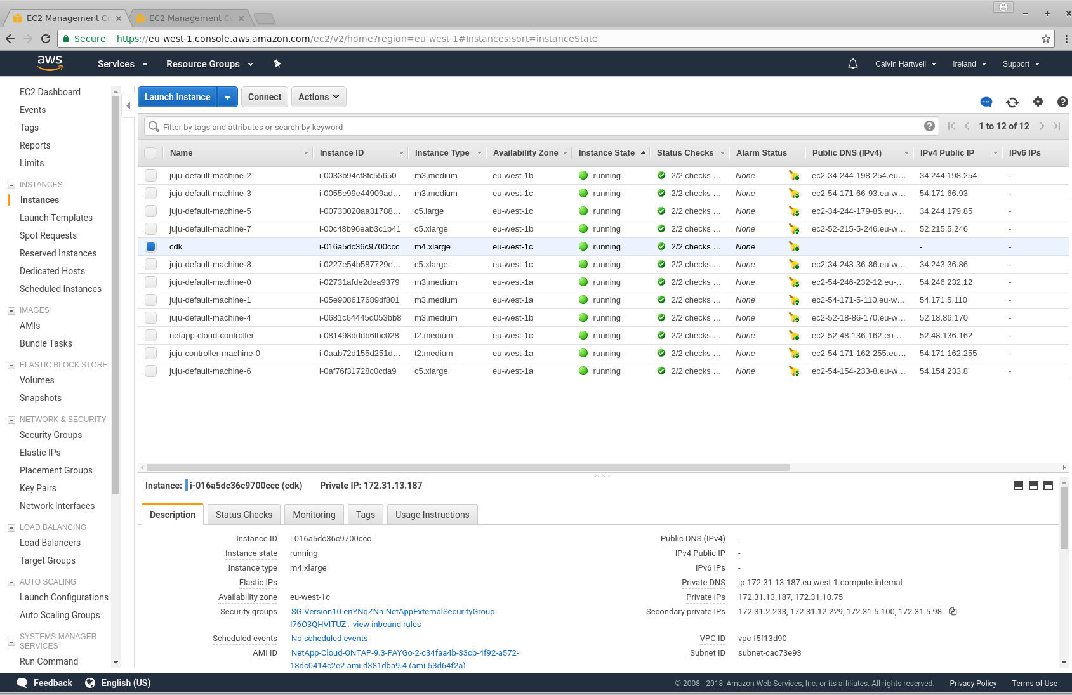This screenshot has width=1072, height=695.
Task: Uncheck the cdk instance checkbox
Action: 150,247
